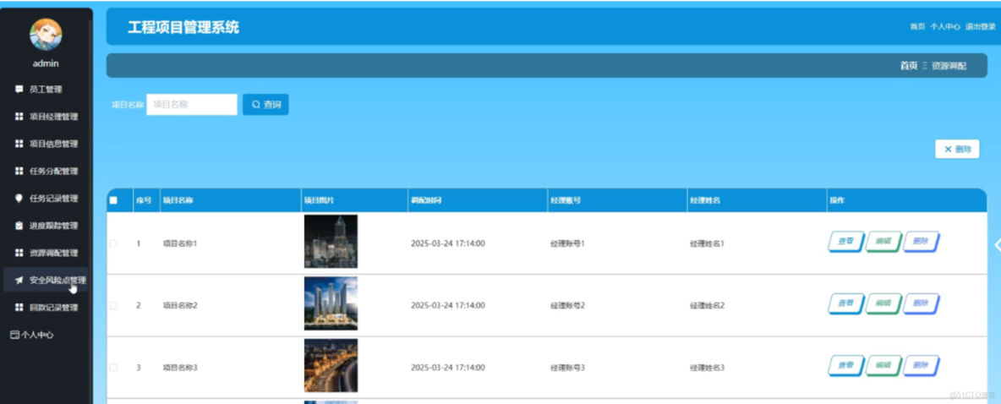Click the 查询 search button

[x=265, y=105]
